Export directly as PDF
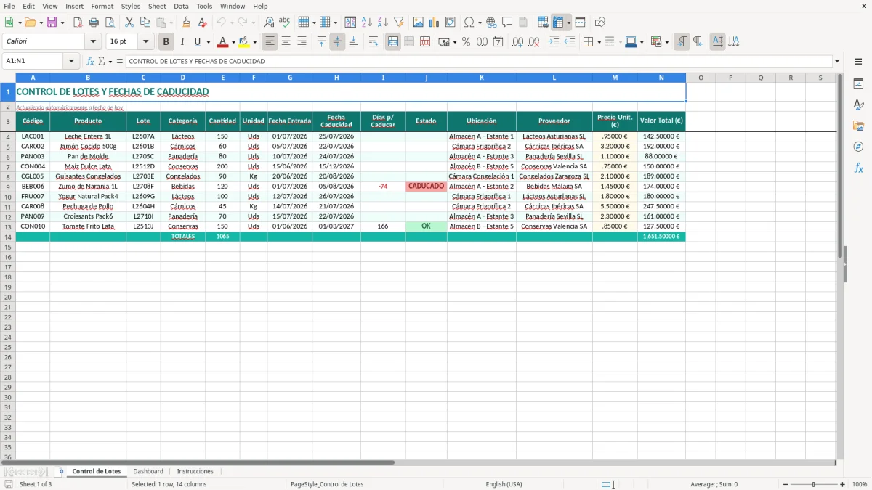872x490 pixels. tap(78, 23)
